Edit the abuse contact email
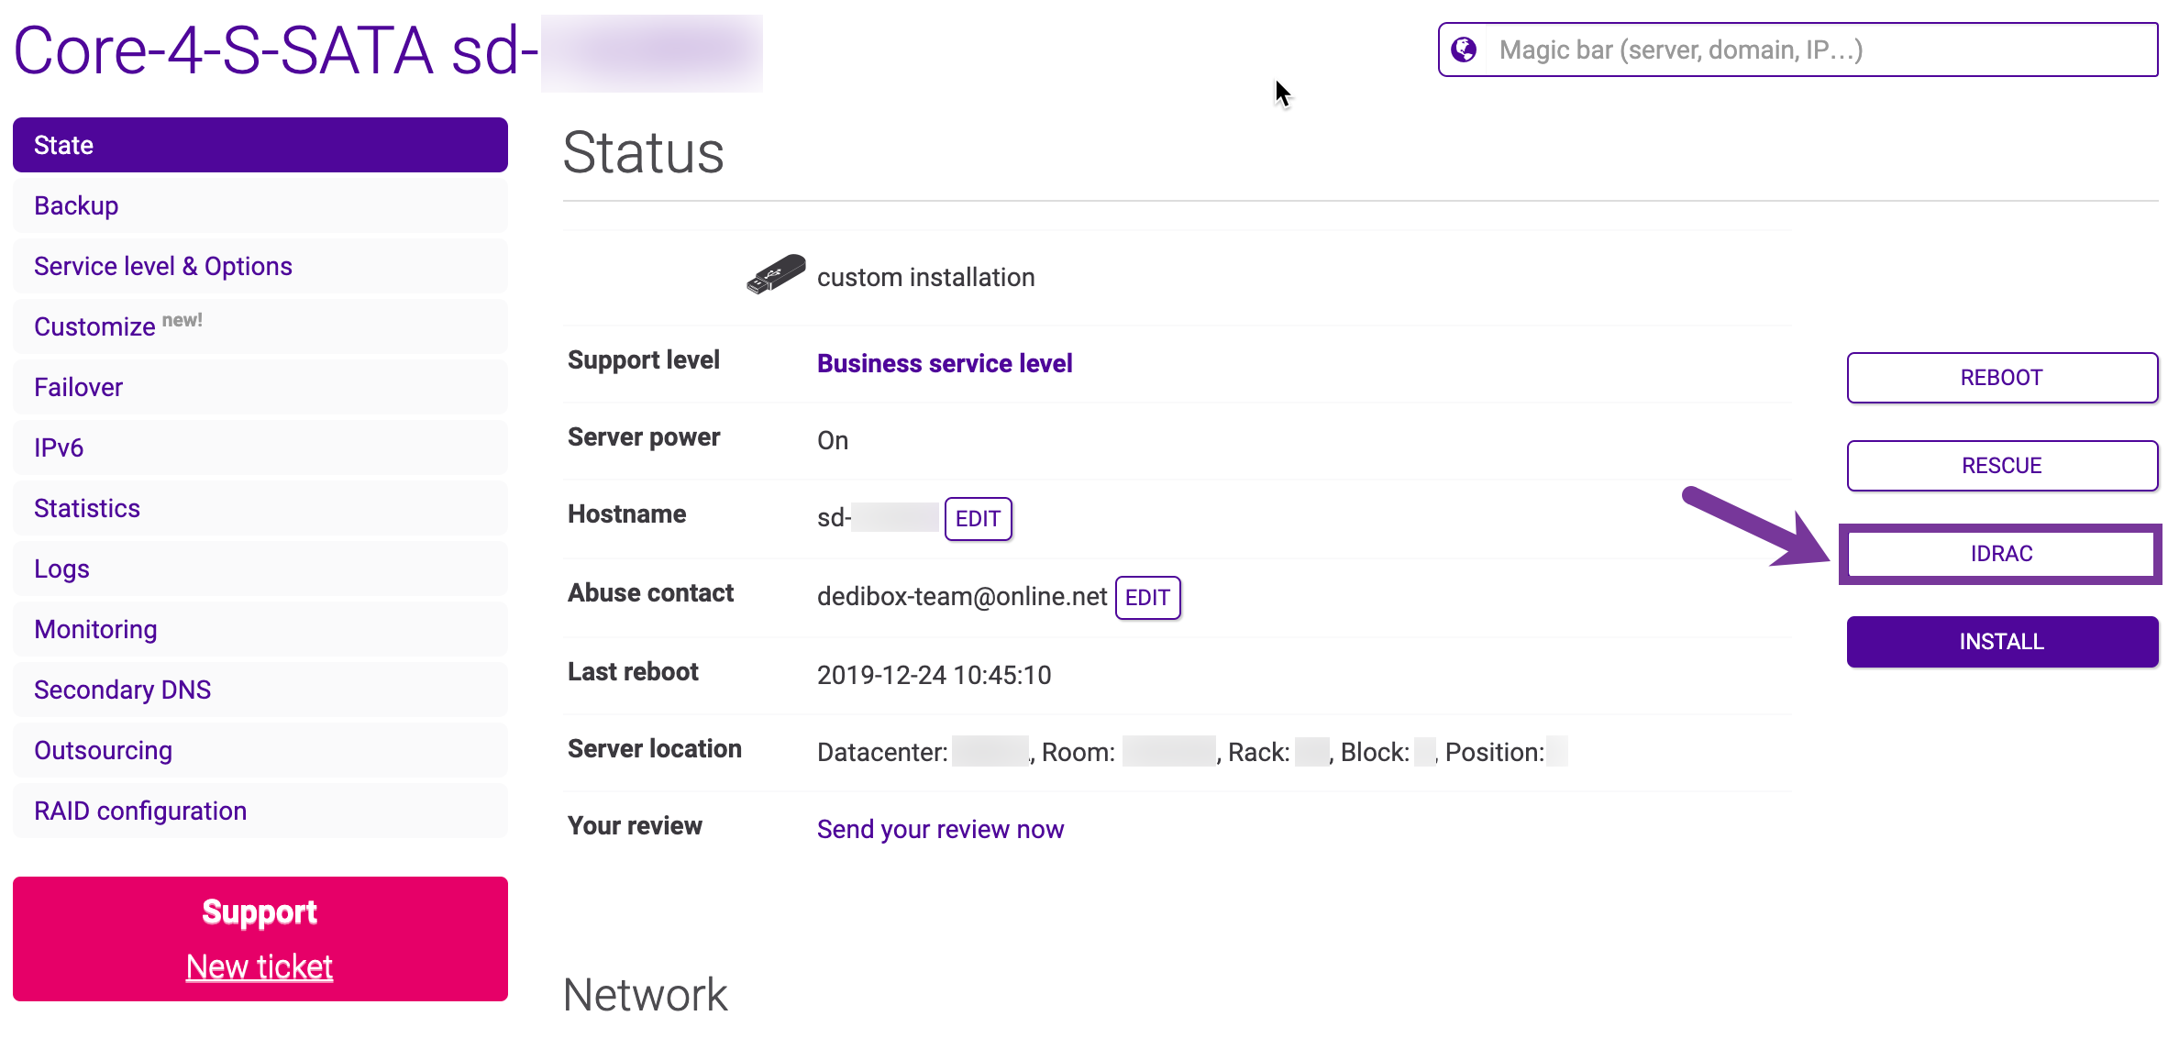Screen dimensions: 2168x1049 coord(1146,598)
